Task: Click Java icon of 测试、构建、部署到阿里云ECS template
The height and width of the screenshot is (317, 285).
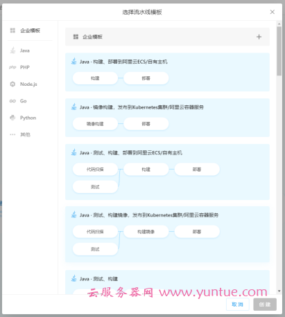Action: tap(74, 152)
